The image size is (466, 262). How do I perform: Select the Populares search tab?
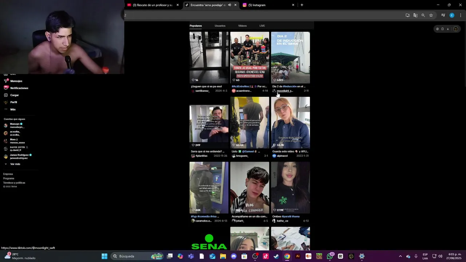pyautogui.click(x=196, y=26)
